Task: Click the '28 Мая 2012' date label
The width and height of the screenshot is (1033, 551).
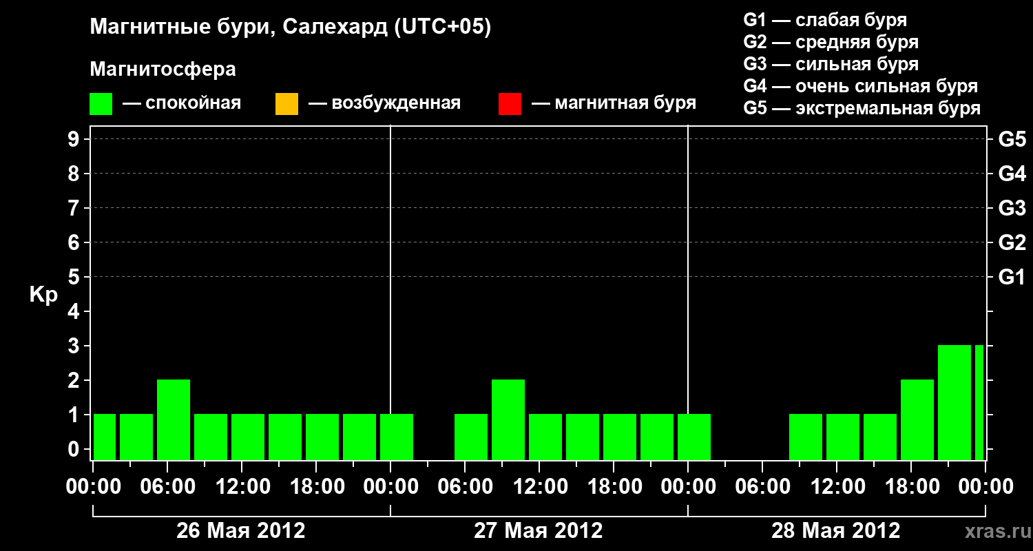Action: 836,531
